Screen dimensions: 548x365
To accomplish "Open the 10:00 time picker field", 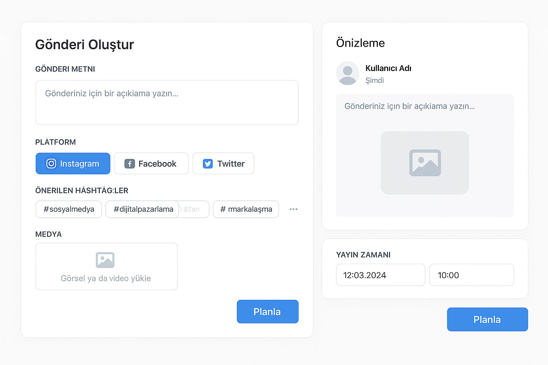I will (471, 275).
